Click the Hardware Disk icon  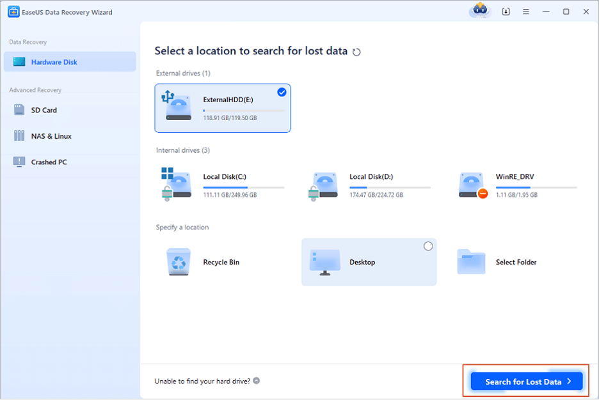click(19, 62)
